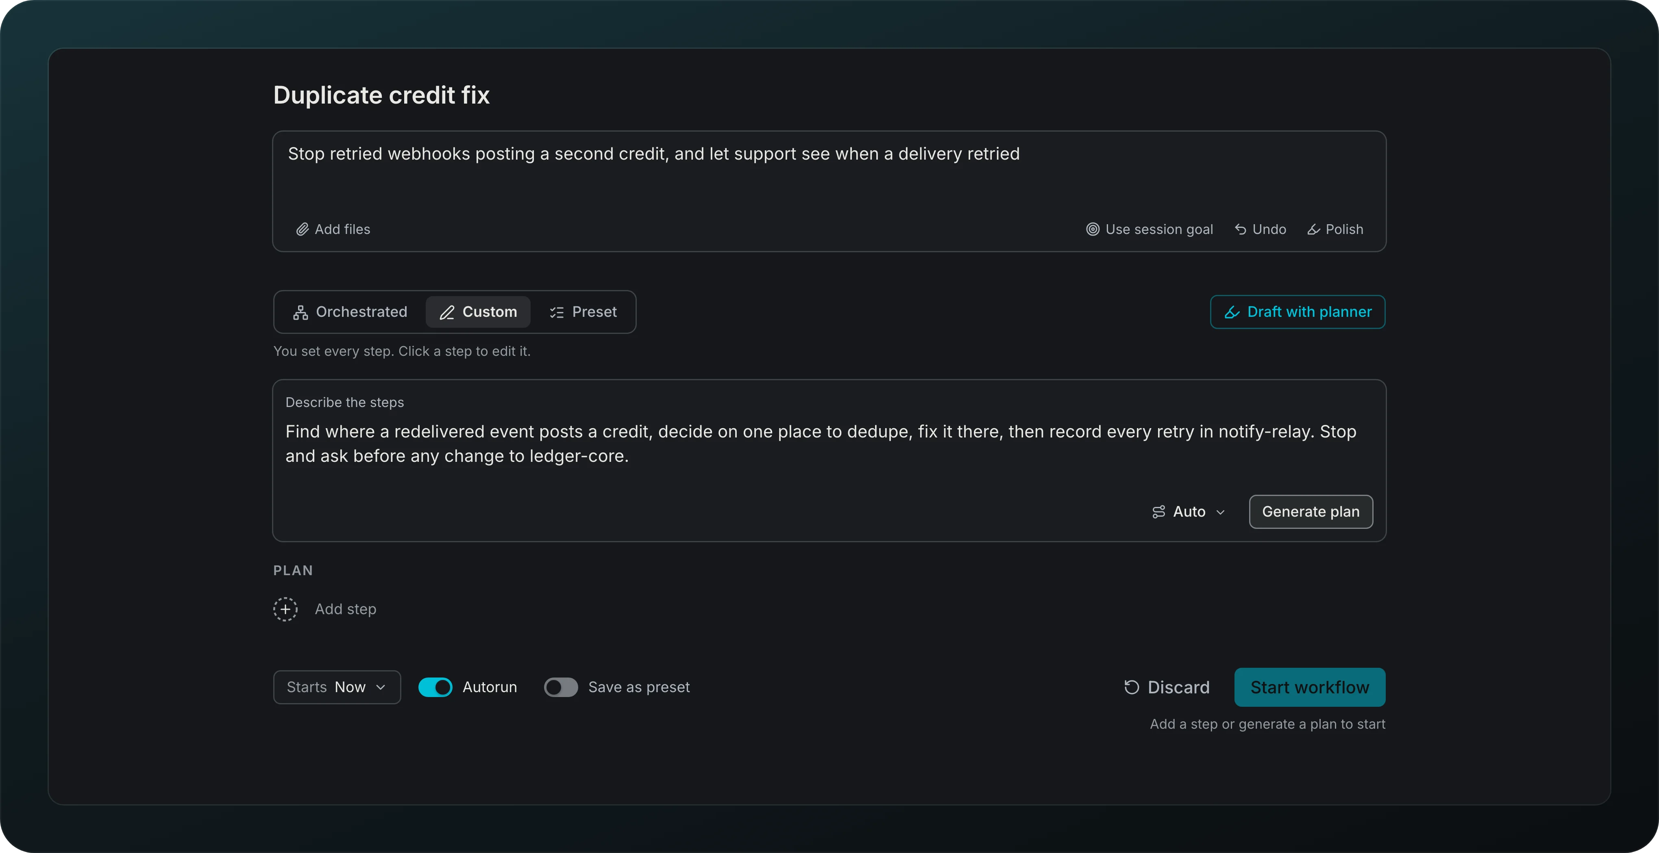Click the Polish brush icon
The image size is (1659, 853).
tap(1314, 229)
